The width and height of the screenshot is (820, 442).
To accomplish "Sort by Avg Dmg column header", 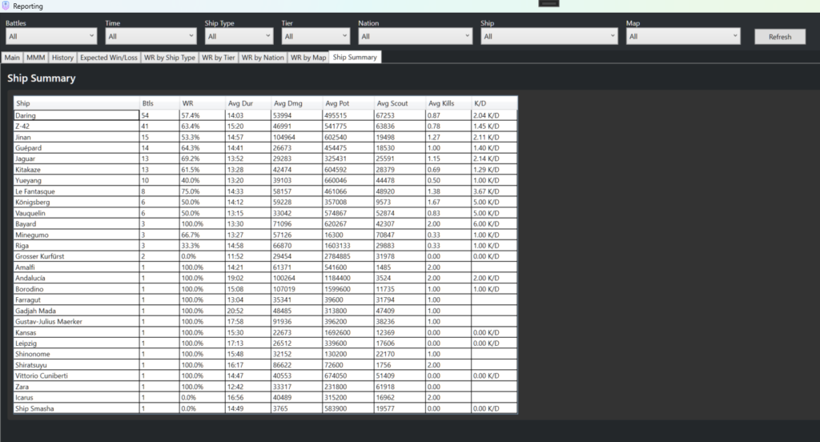I will pos(285,103).
